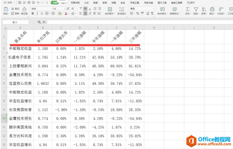
Task: Decrease decimal places
Action: click(x=152, y=13)
